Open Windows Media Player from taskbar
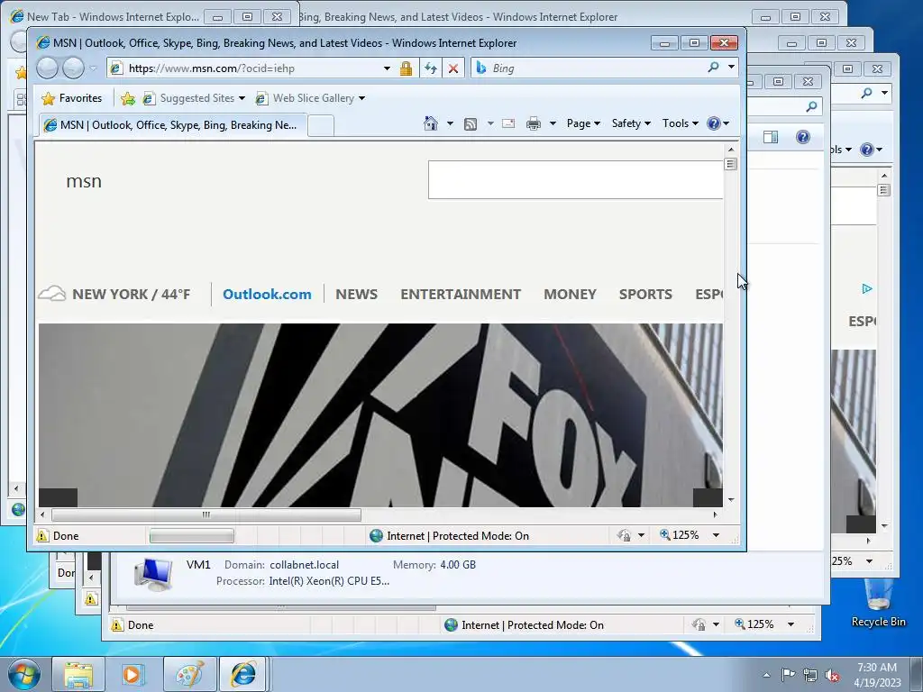 tap(133, 674)
